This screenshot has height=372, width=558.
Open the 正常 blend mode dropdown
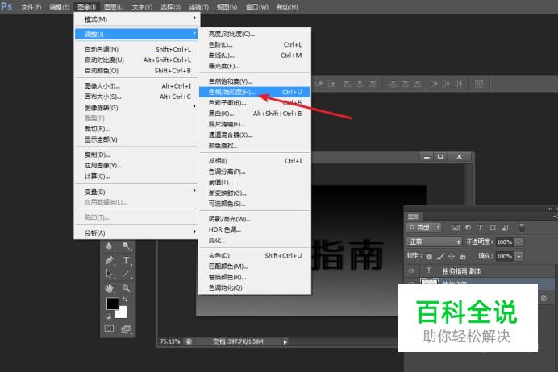[434, 242]
